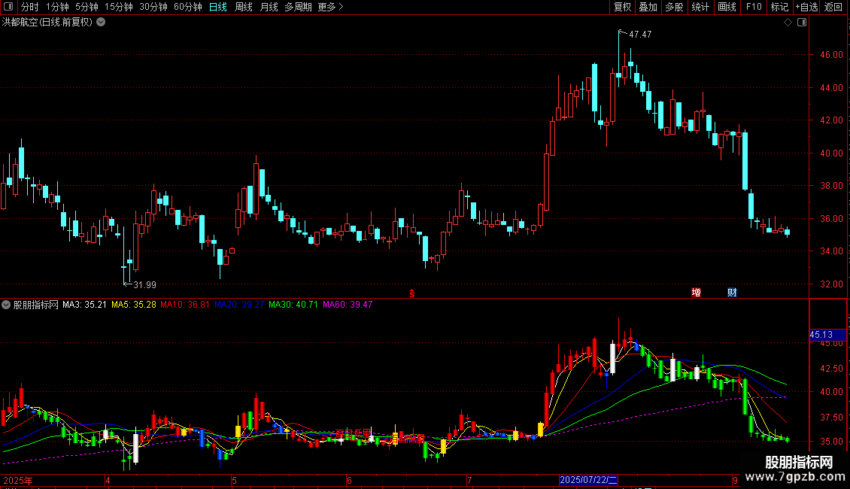The width and height of the screenshot is (850, 489).
Task: Click the blue 财 financial marker
Action: (x=732, y=293)
